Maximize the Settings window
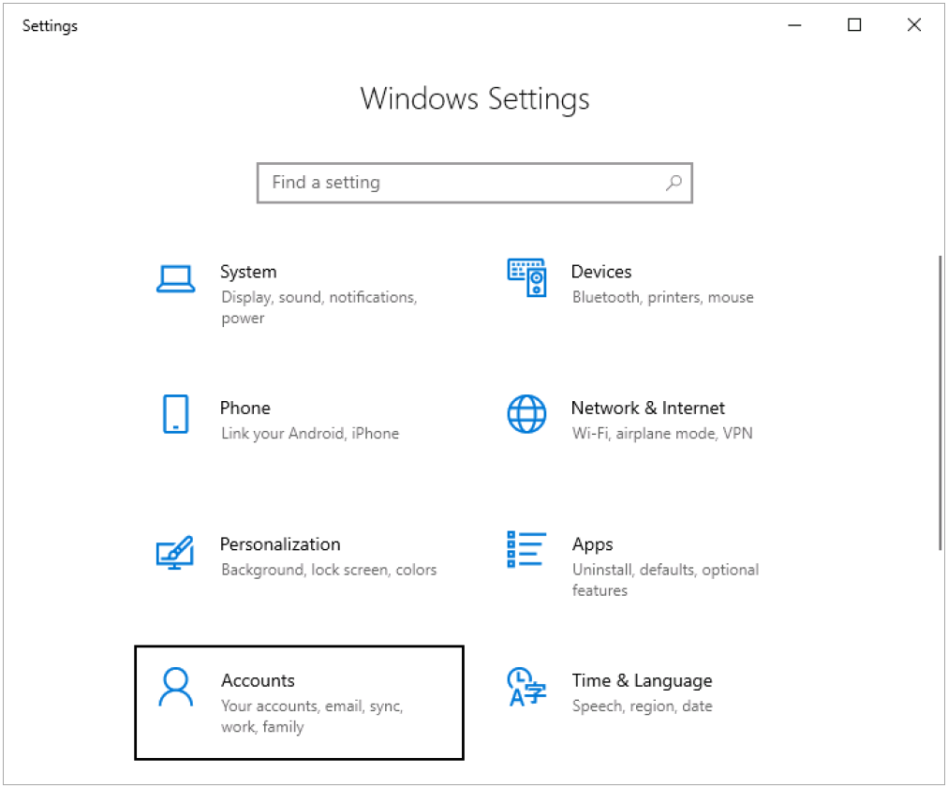Image resolution: width=948 pixels, height=788 pixels. [853, 24]
